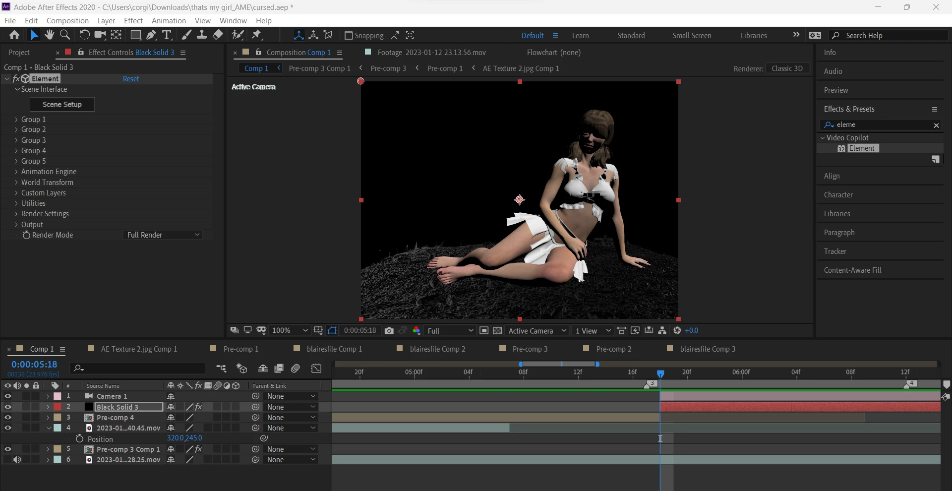Switch to the Pre-comp 3 timeline tab
The height and width of the screenshot is (491, 952).
coord(530,349)
